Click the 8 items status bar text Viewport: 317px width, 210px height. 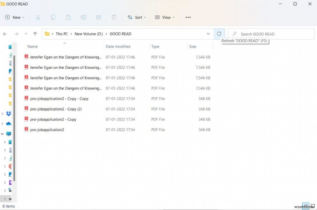pos(9,206)
